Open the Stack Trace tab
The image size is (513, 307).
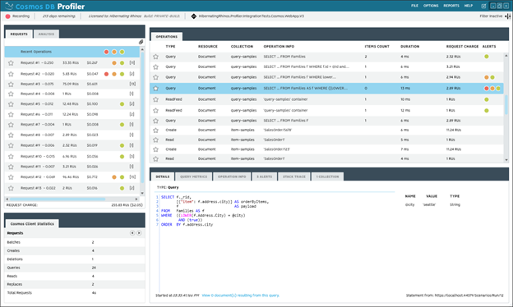[x=293, y=176]
